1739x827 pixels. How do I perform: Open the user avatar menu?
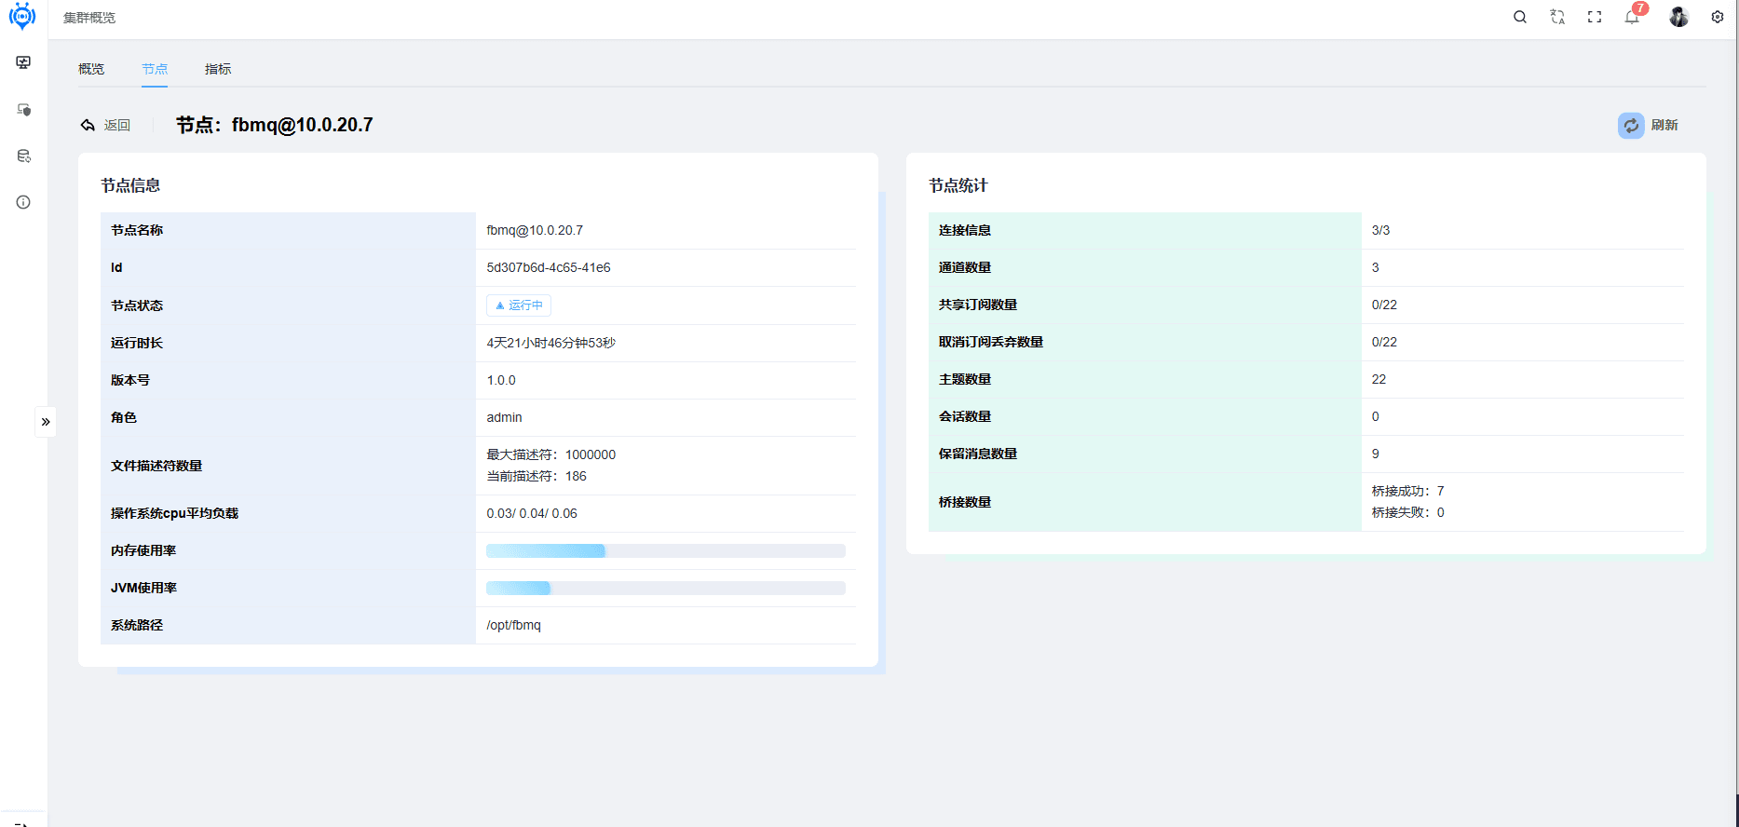(1678, 17)
